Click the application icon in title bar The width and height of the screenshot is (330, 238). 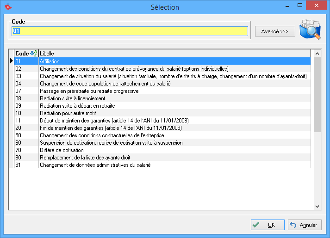[x=8, y=7]
